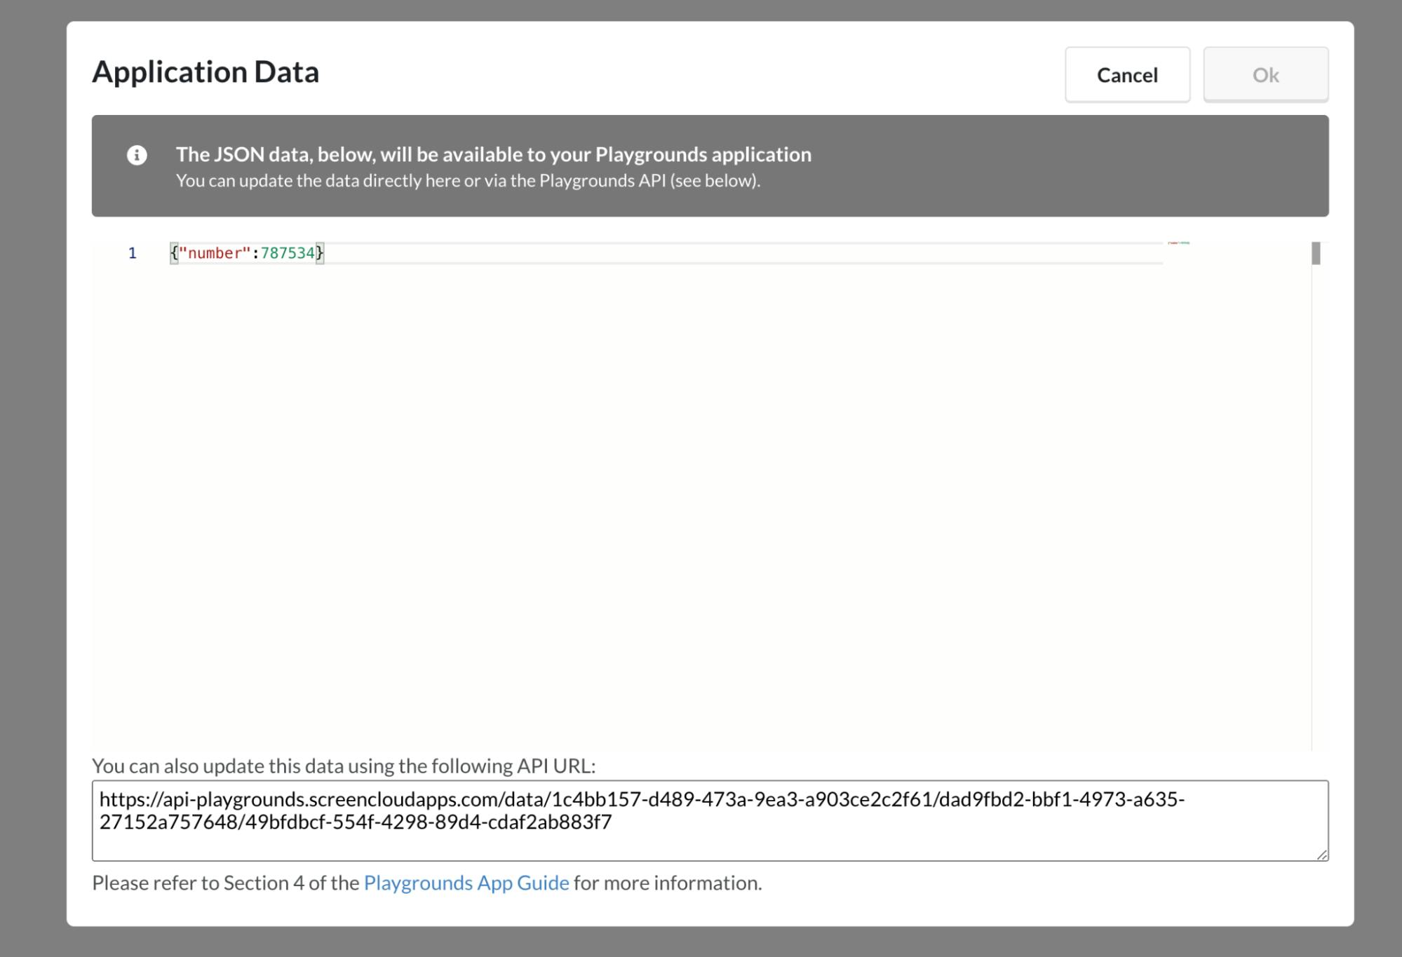Image resolution: width=1402 pixels, height=957 pixels.
Task: Click the text "You can also update this data using the following API URL:"
Action: [344, 766]
